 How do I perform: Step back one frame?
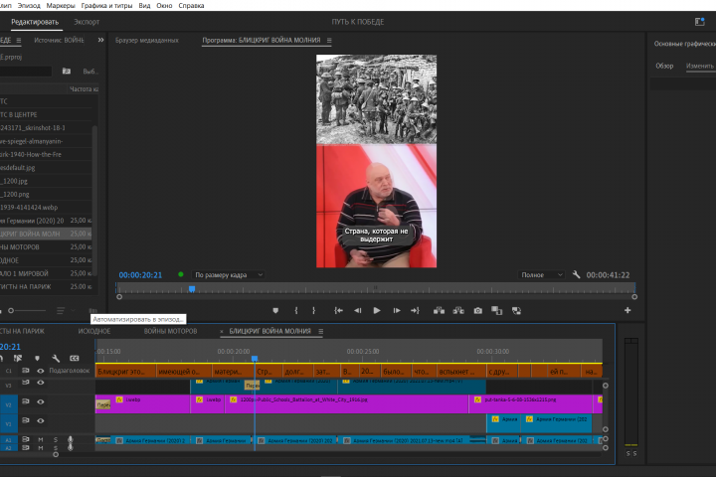click(x=358, y=310)
